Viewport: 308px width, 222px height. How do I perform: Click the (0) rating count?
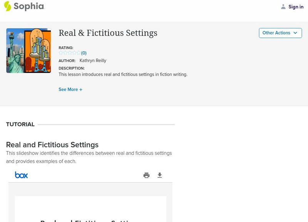[x=84, y=53]
